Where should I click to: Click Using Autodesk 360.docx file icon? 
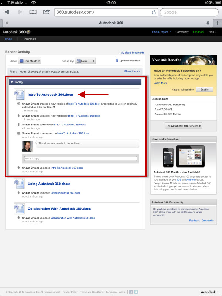pyautogui.click(x=19, y=184)
